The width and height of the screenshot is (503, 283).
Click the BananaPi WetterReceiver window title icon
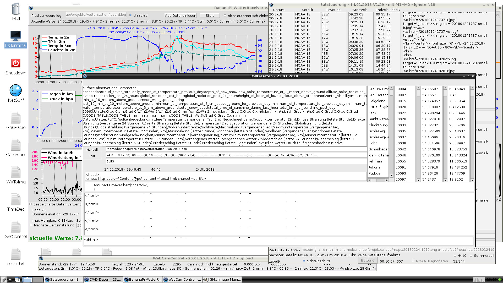(x=31, y=8)
